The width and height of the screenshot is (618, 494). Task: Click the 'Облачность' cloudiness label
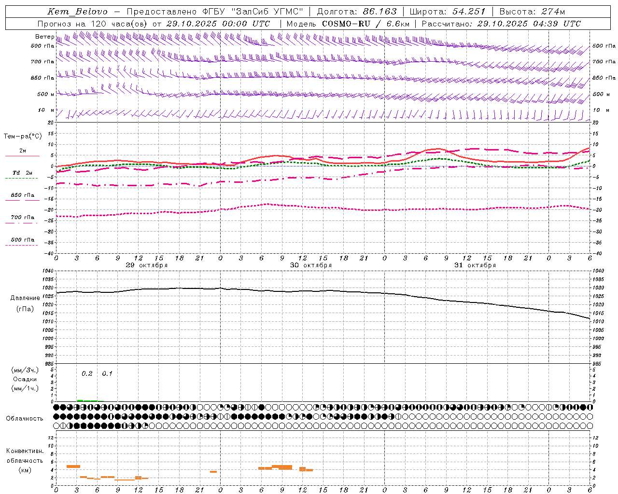25,418
